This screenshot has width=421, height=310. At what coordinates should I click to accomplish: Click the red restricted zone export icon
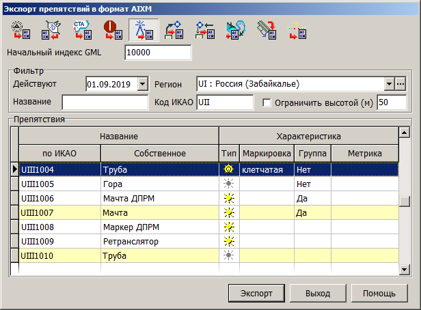tap(111, 30)
